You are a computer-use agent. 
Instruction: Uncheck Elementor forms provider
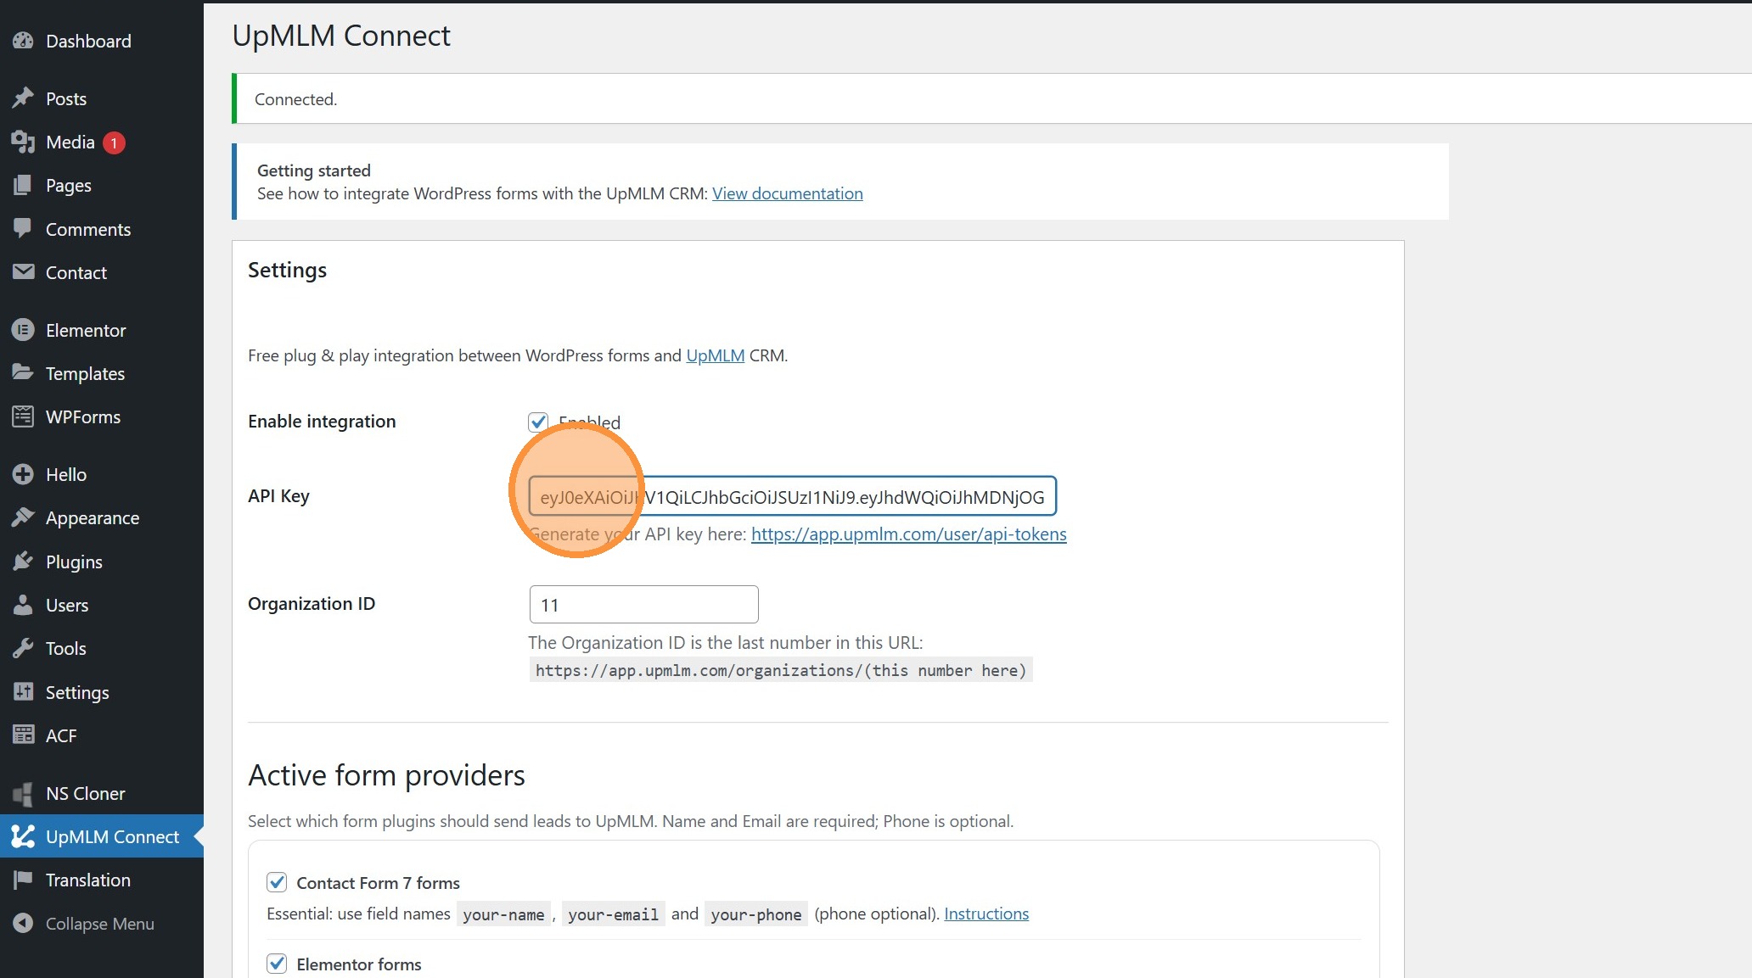tap(277, 964)
